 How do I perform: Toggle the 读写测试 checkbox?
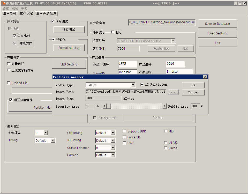point(53,21)
